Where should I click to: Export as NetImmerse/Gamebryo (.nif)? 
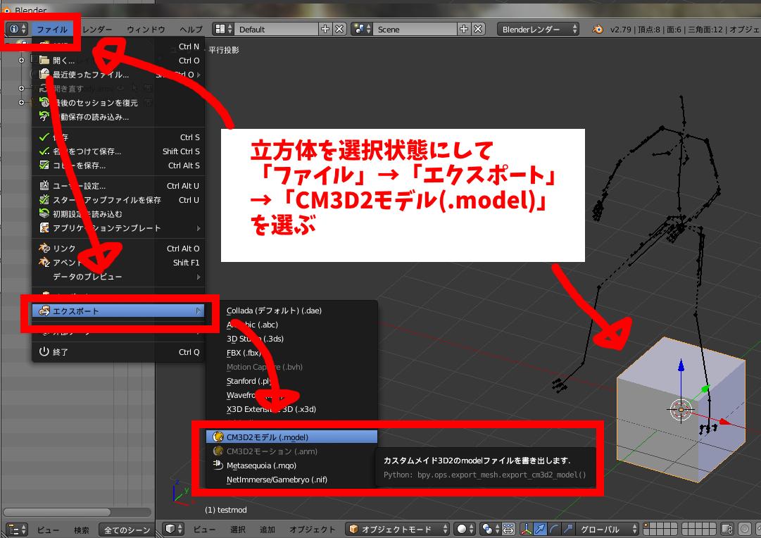(x=291, y=480)
